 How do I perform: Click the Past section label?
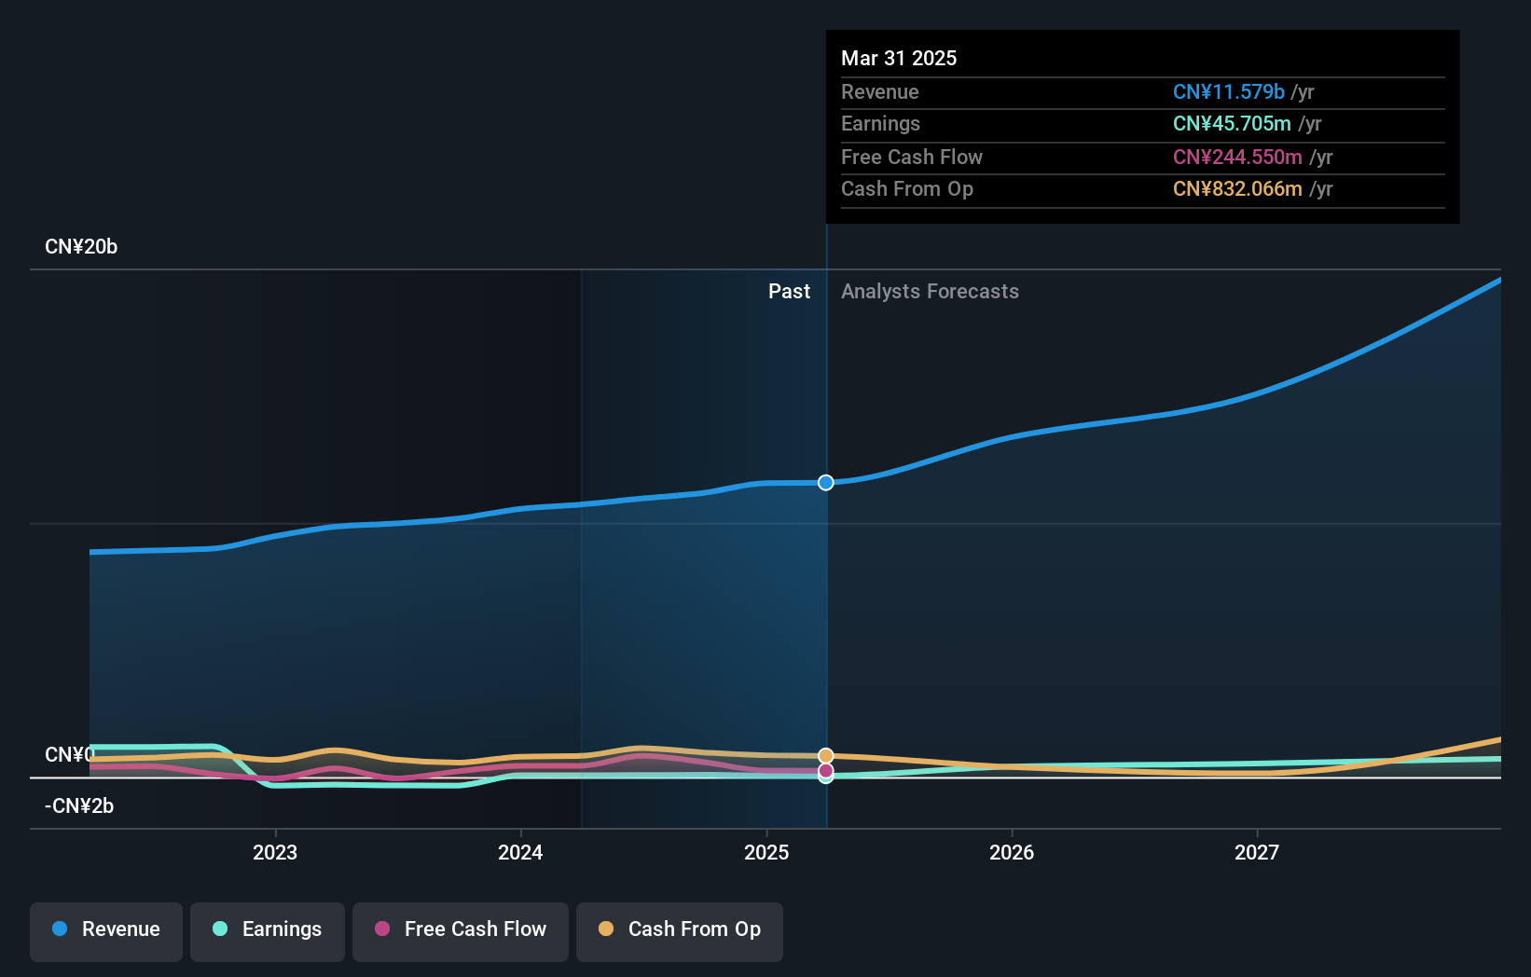coord(789,292)
